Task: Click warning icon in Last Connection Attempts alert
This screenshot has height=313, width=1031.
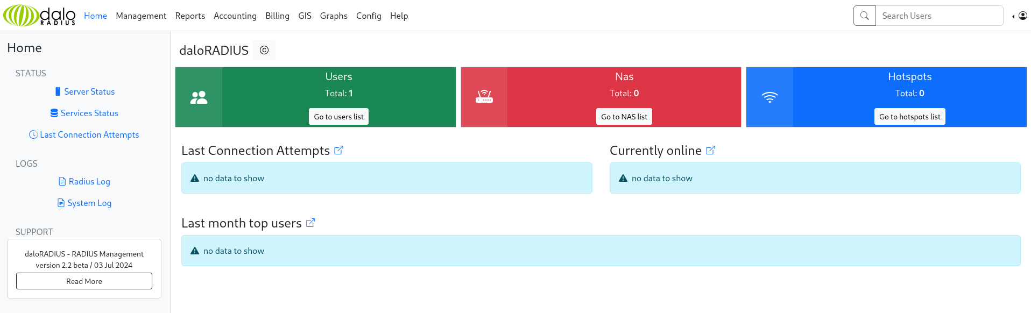Action: [x=195, y=178]
